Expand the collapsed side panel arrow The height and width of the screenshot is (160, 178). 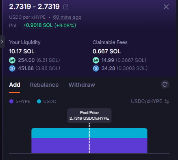click(x=2, y=42)
